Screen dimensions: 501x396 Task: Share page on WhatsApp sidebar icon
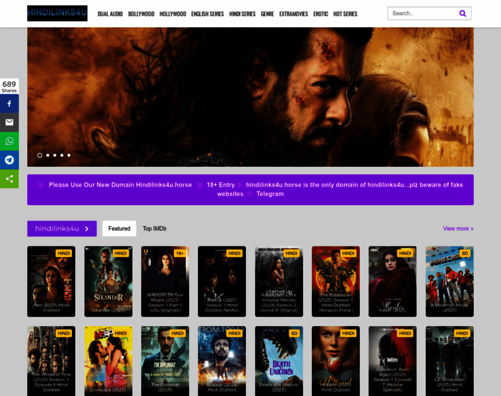[x=9, y=141]
